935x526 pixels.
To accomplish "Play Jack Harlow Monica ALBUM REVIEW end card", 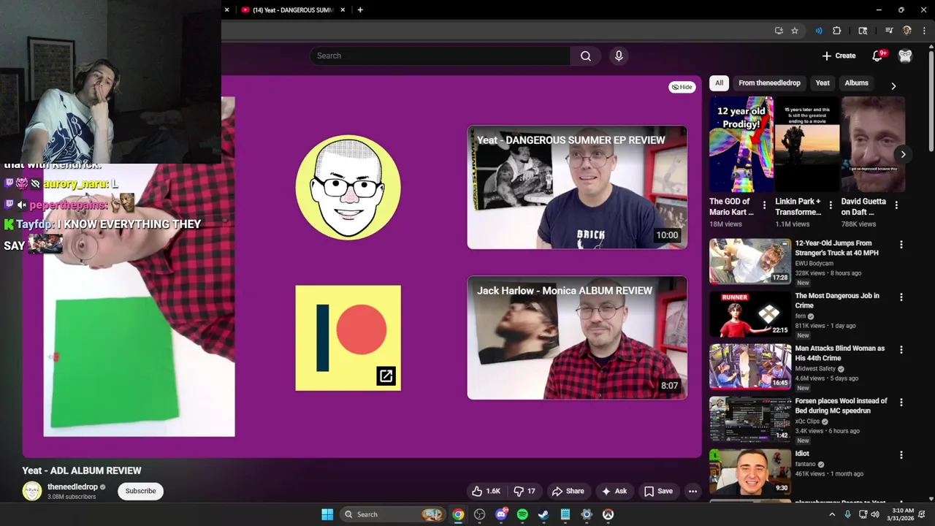I will coord(577,338).
